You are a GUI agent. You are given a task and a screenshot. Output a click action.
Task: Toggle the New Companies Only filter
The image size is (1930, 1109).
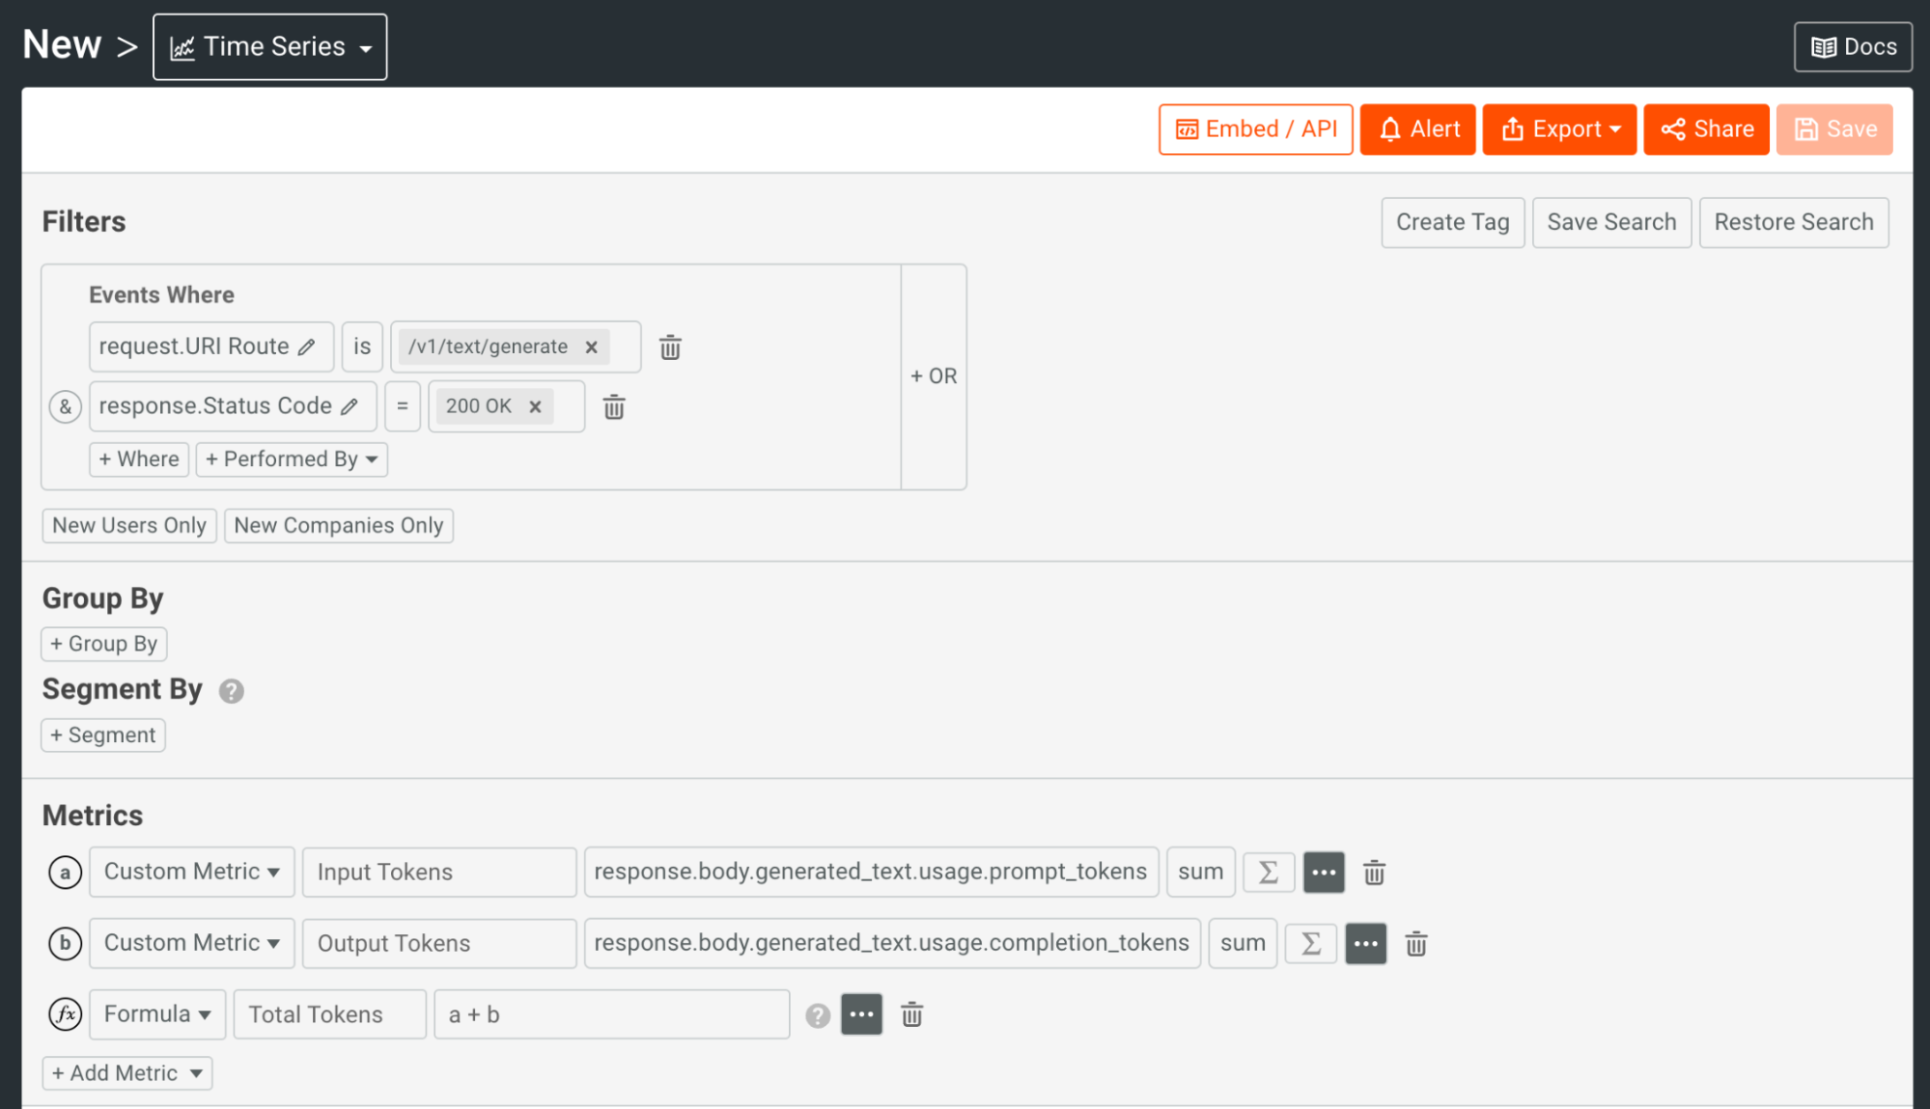(x=338, y=526)
